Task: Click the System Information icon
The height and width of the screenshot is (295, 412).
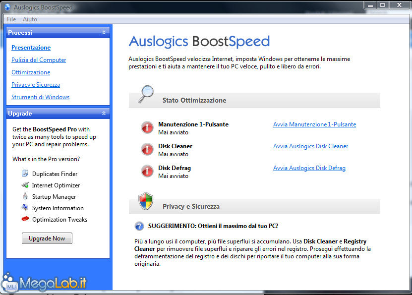Action: click(x=25, y=208)
